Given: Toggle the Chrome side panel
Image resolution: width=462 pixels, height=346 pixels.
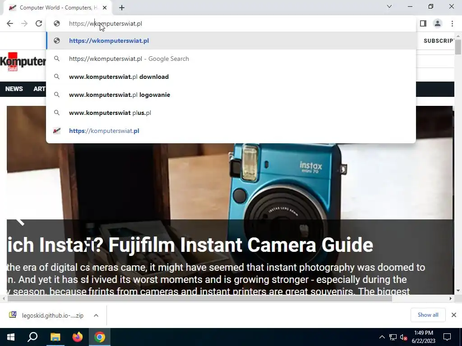Looking at the screenshot, I should pos(423,23).
